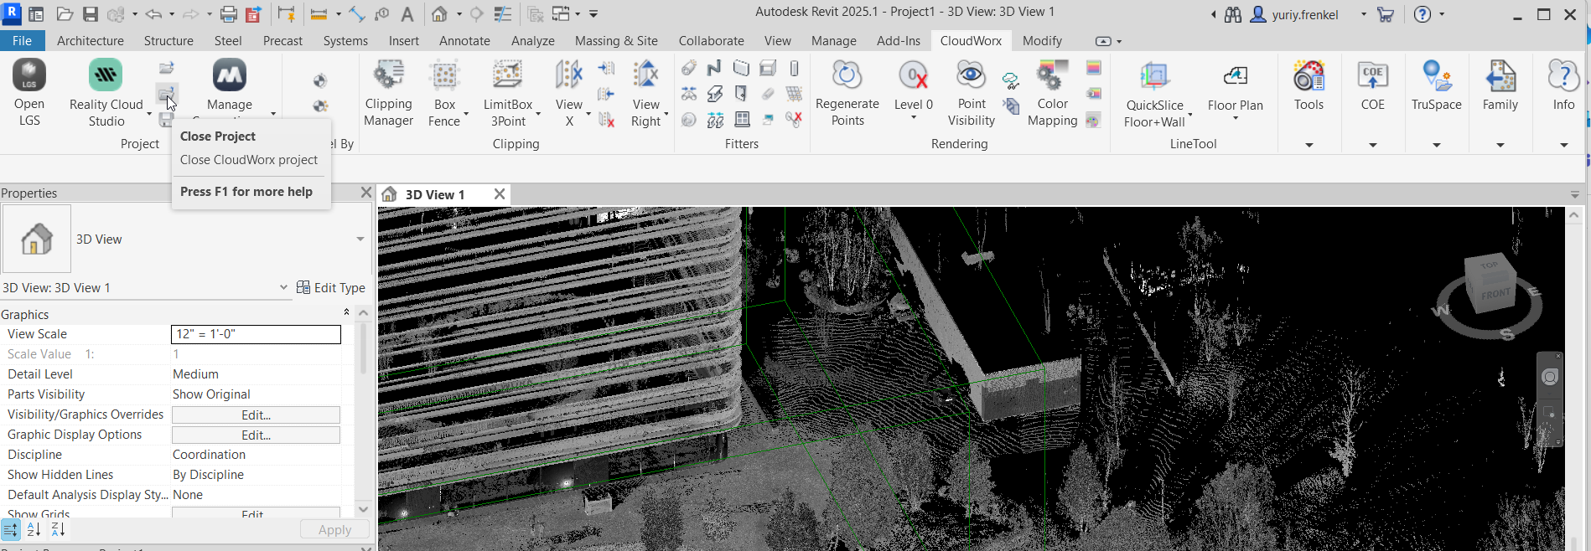
Task: Open the TruSpace viewer
Action: tap(1436, 85)
